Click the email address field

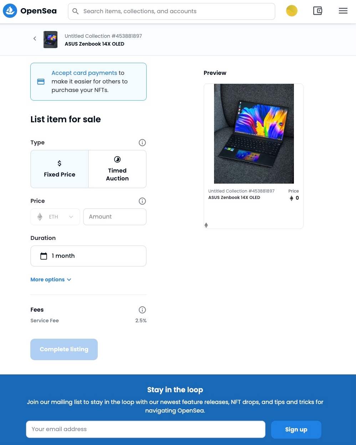click(x=146, y=429)
